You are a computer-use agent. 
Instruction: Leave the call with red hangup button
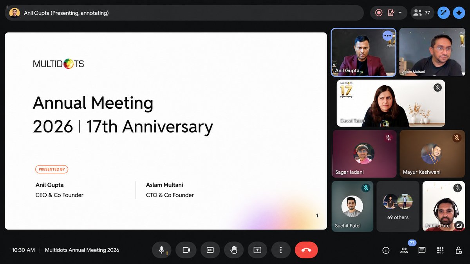click(306, 250)
